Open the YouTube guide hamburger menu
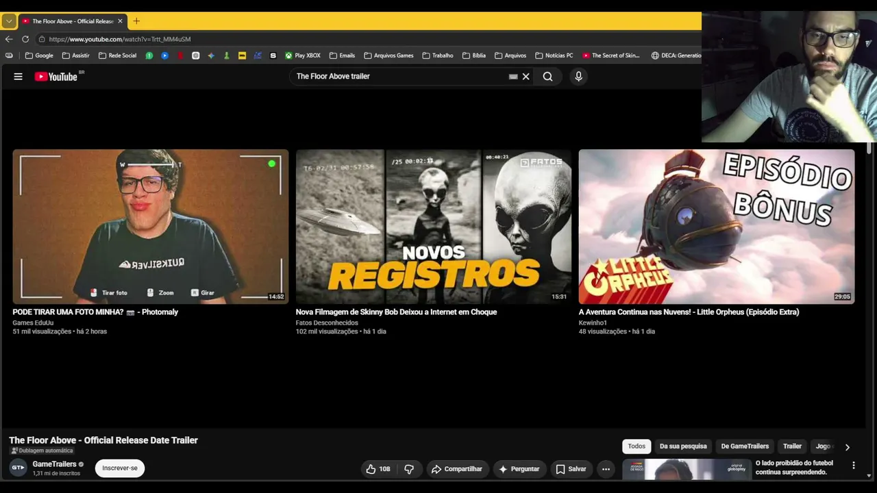This screenshot has height=493, width=877. 18,77
